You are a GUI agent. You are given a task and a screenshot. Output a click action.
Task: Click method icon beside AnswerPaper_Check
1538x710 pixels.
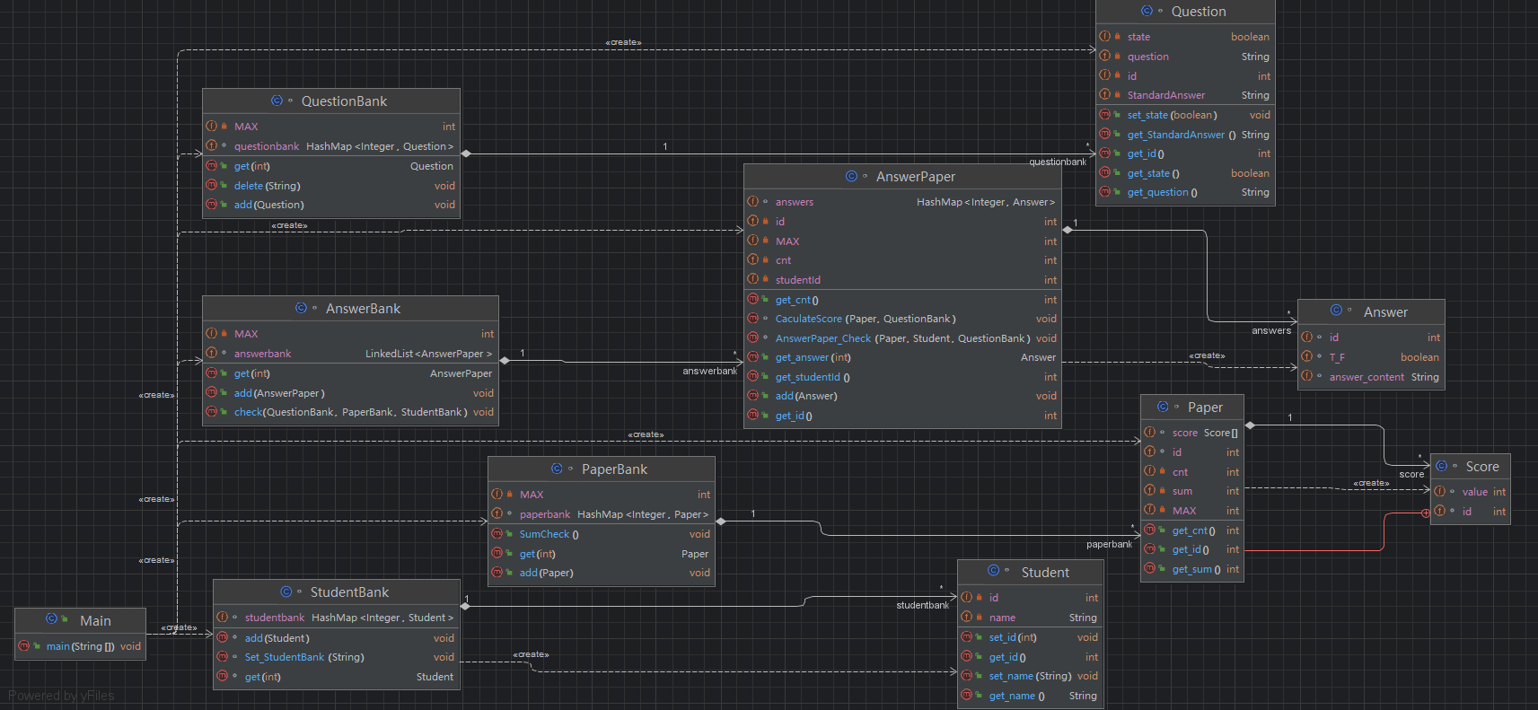[753, 337]
